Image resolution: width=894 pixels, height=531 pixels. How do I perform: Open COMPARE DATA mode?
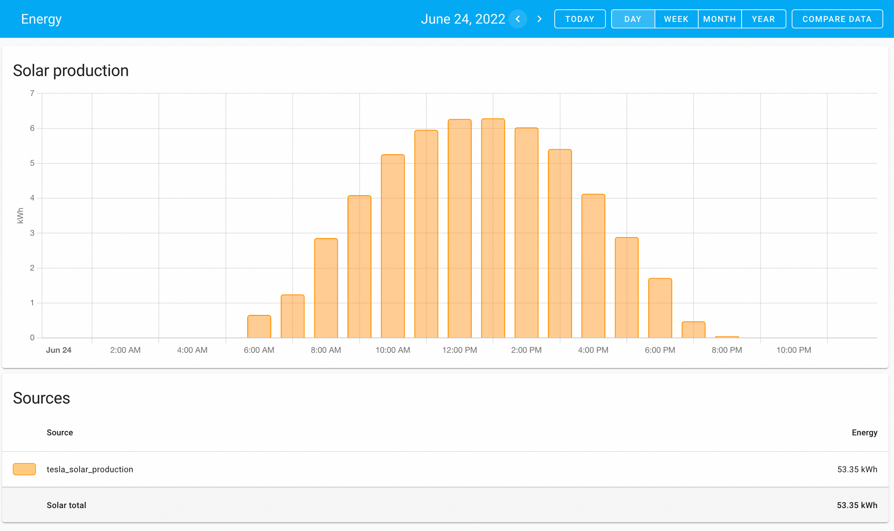click(x=837, y=19)
